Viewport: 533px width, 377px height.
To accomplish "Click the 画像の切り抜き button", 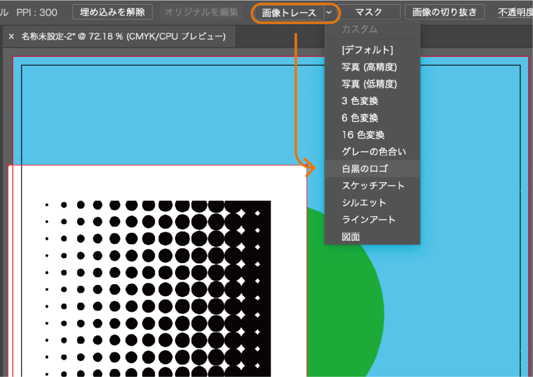I will tap(445, 12).
